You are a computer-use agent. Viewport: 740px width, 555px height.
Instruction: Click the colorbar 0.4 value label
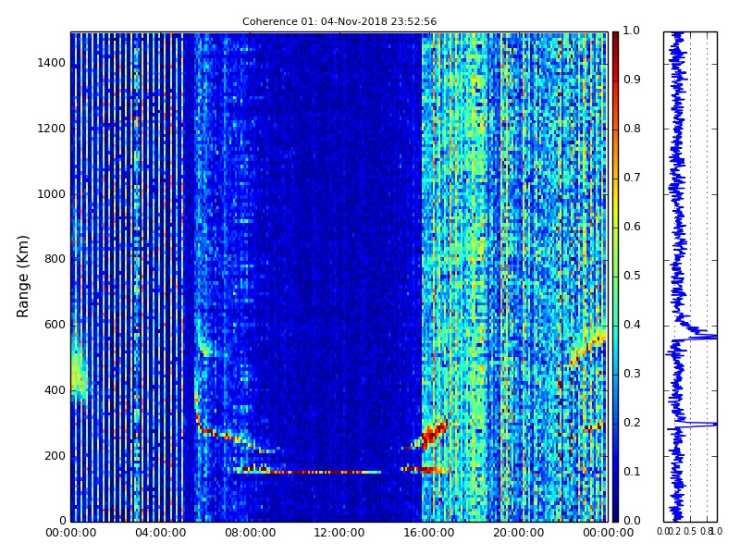pyautogui.click(x=632, y=325)
